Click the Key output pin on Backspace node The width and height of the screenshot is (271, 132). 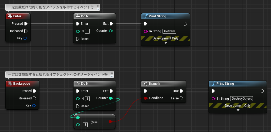[x=34, y=105]
